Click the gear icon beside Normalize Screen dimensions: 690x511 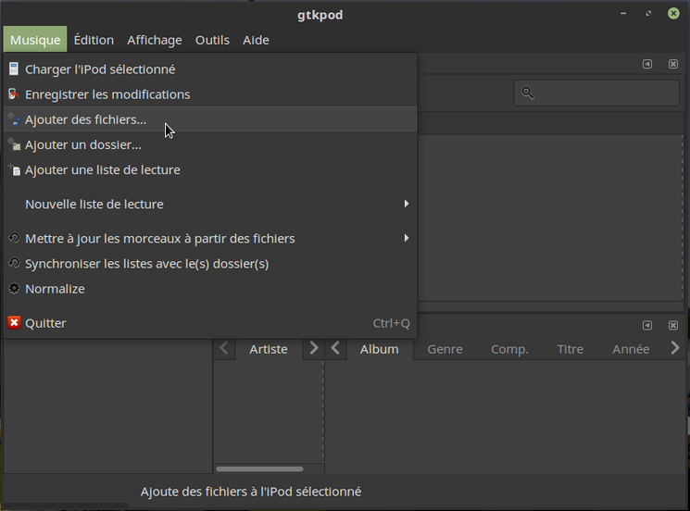point(14,289)
